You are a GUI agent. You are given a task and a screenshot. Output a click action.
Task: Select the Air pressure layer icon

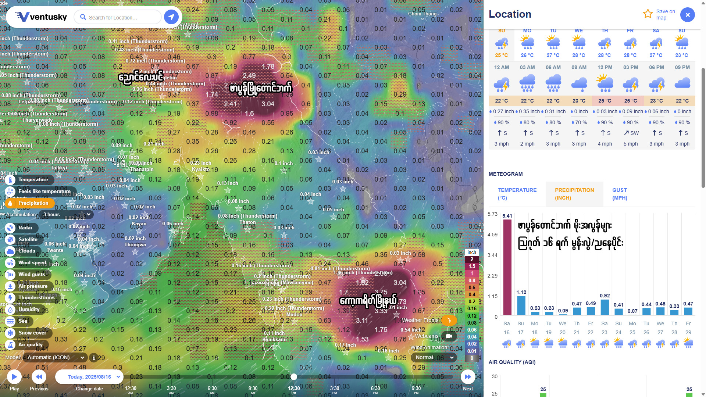click(10, 286)
